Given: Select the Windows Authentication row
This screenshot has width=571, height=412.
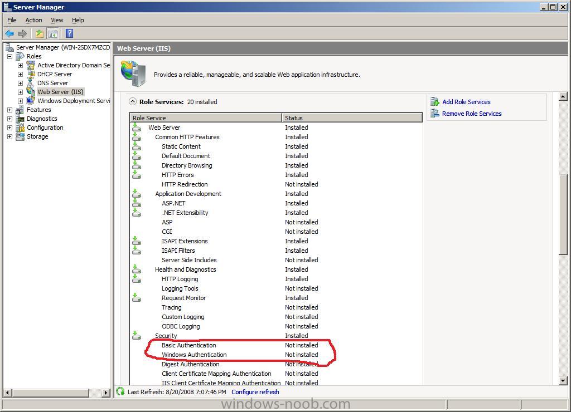Looking at the screenshot, I should click(x=276, y=355).
